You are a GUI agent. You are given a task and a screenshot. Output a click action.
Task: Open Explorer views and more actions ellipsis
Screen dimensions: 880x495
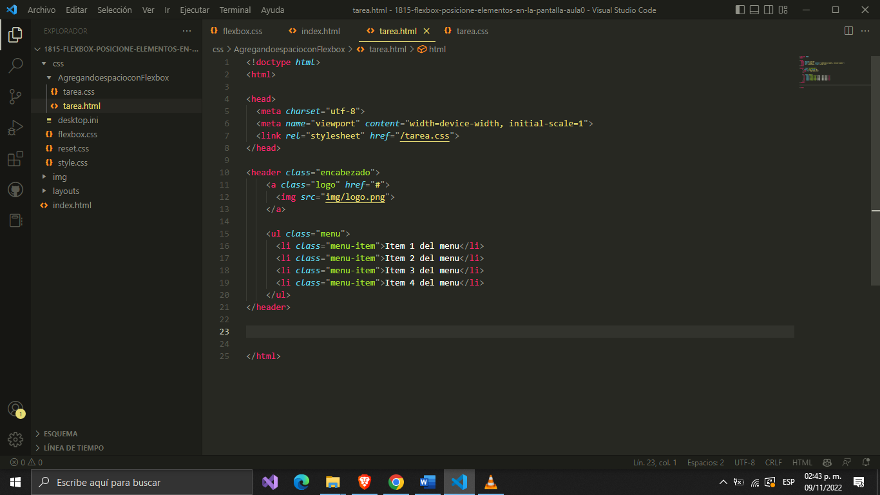187,31
